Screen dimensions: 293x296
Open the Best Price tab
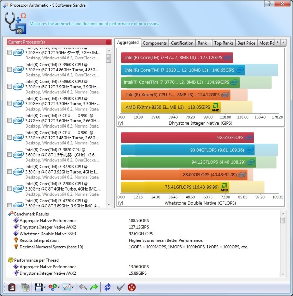[x=246, y=43]
